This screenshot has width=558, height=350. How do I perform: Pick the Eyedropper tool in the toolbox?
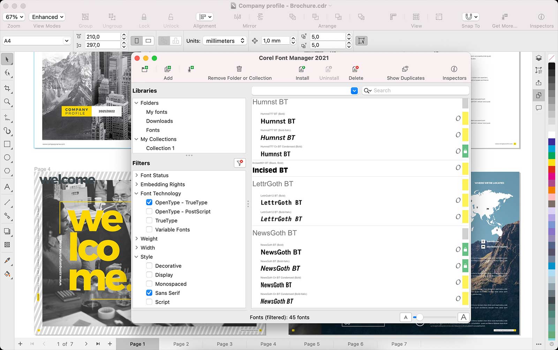[7, 260]
